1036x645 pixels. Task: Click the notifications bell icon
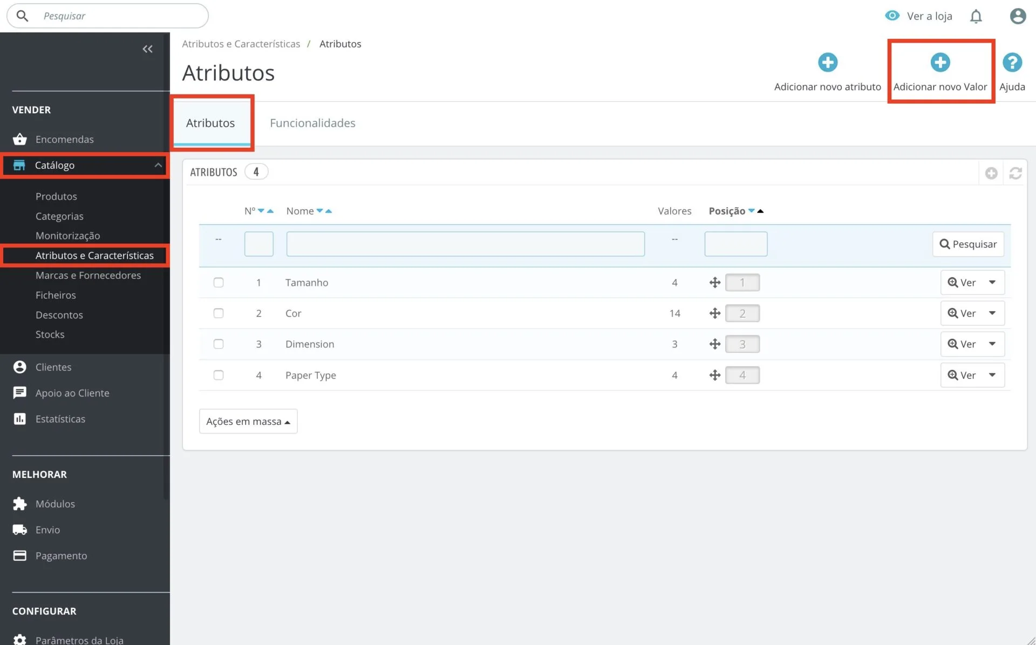pos(976,17)
